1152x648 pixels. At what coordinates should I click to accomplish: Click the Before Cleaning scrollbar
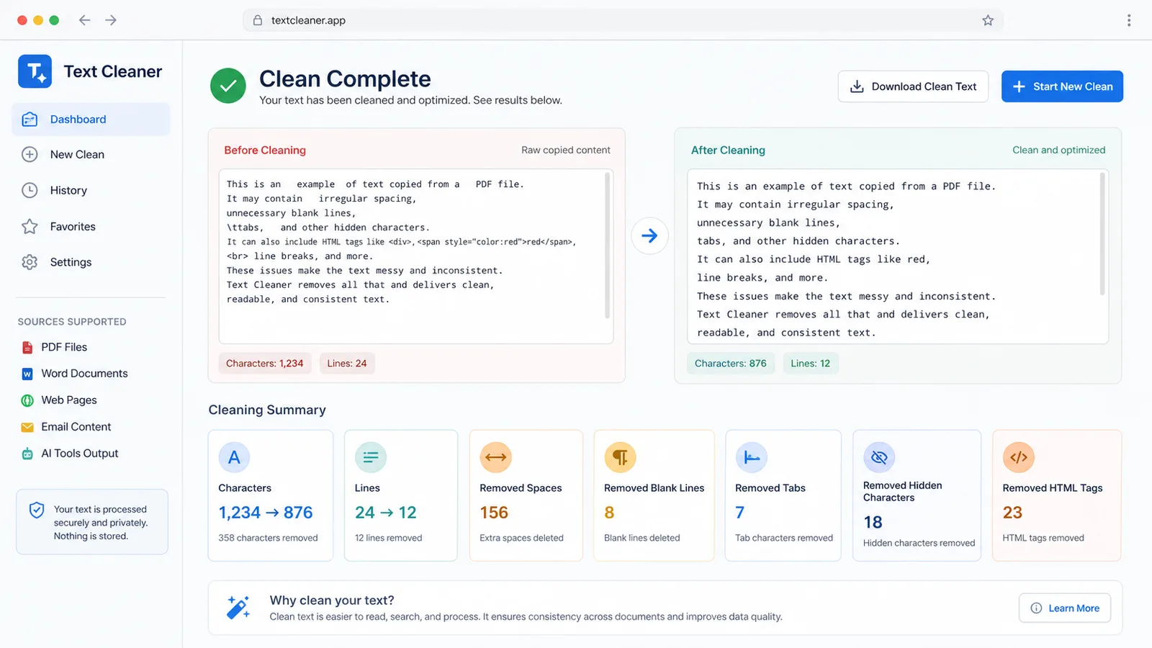click(608, 245)
